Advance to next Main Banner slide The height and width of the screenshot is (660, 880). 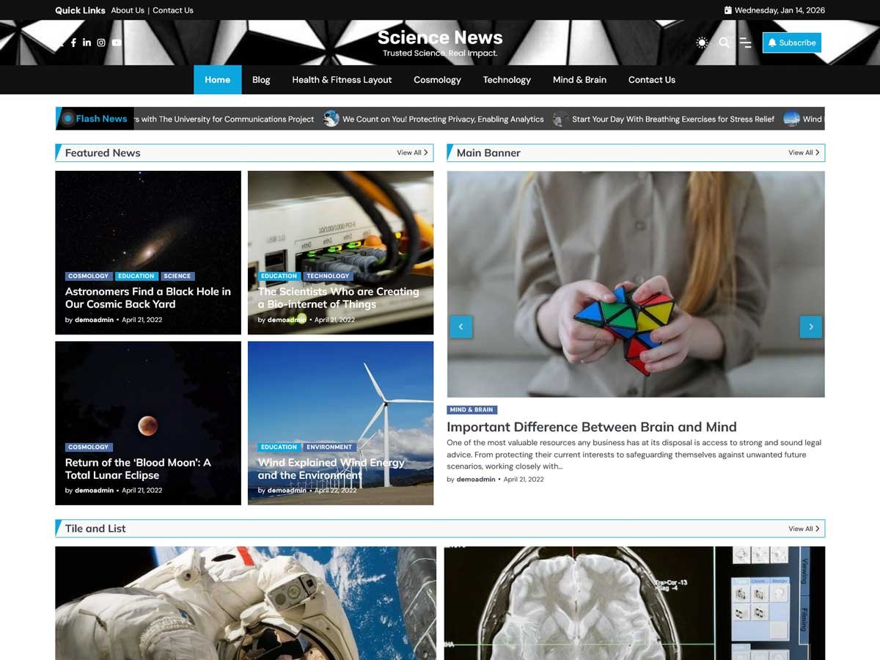click(810, 326)
